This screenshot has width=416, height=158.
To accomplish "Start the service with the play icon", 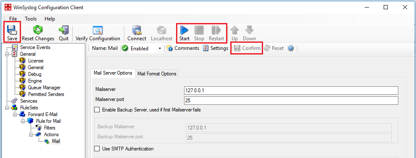I will tap(184, 30).
